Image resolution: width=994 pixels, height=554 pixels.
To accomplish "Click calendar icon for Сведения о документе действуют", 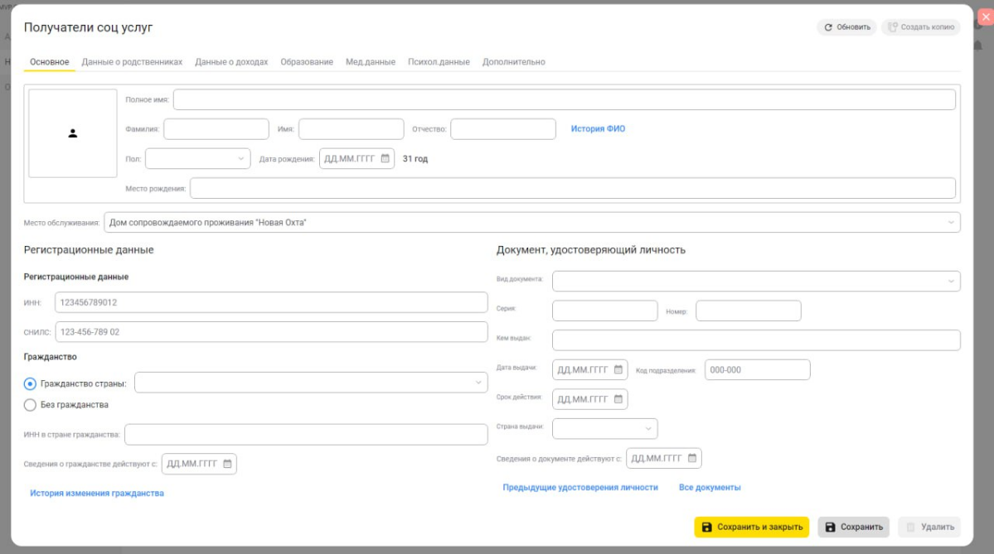I will pyautogui.click(x=691, y=458).
